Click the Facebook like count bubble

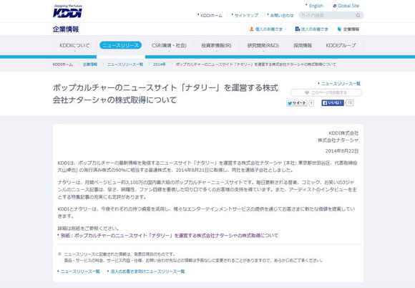click(x=350, y=102)
